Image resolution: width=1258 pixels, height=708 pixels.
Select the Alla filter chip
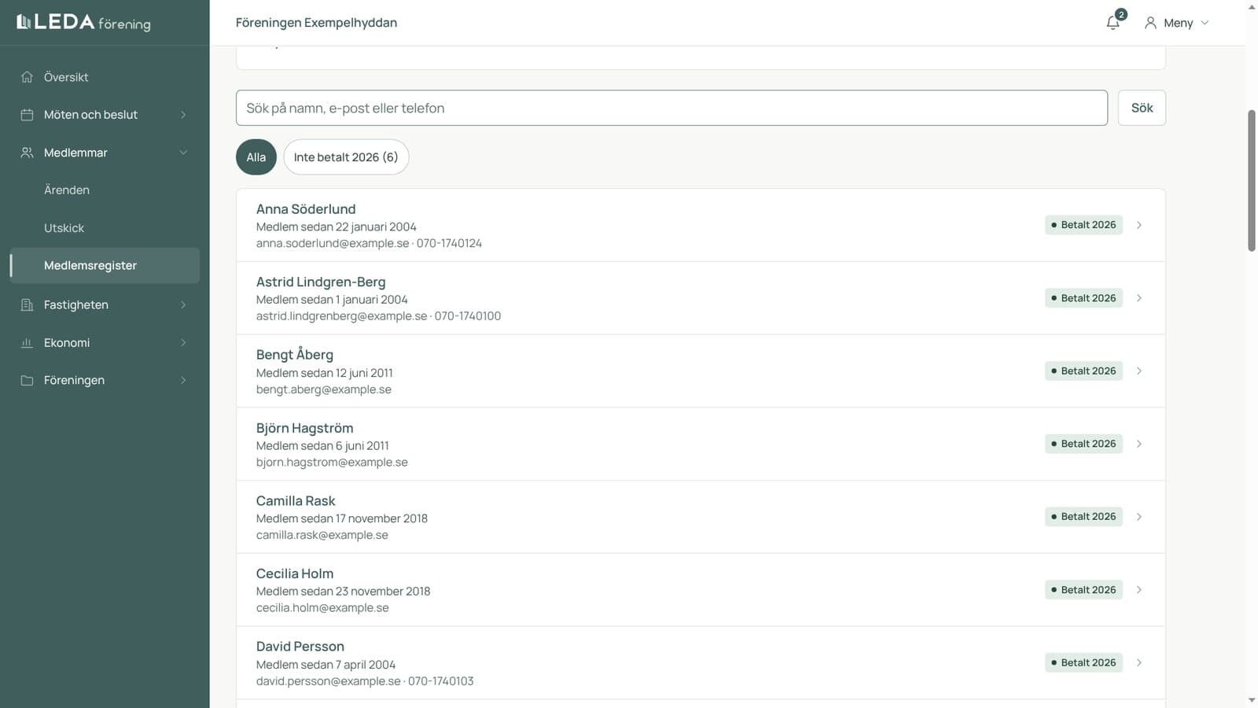(256, 157)
